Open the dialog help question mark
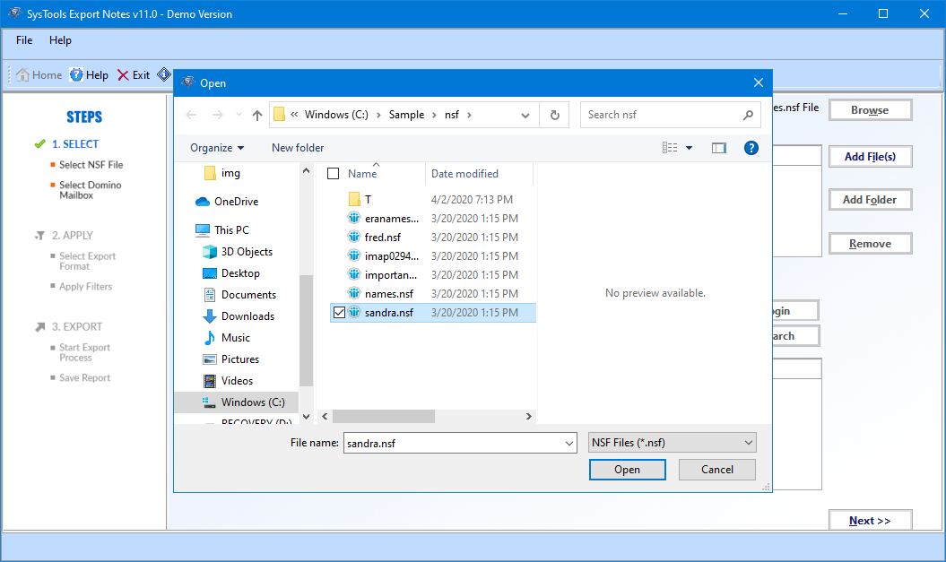 click(751, 148)
